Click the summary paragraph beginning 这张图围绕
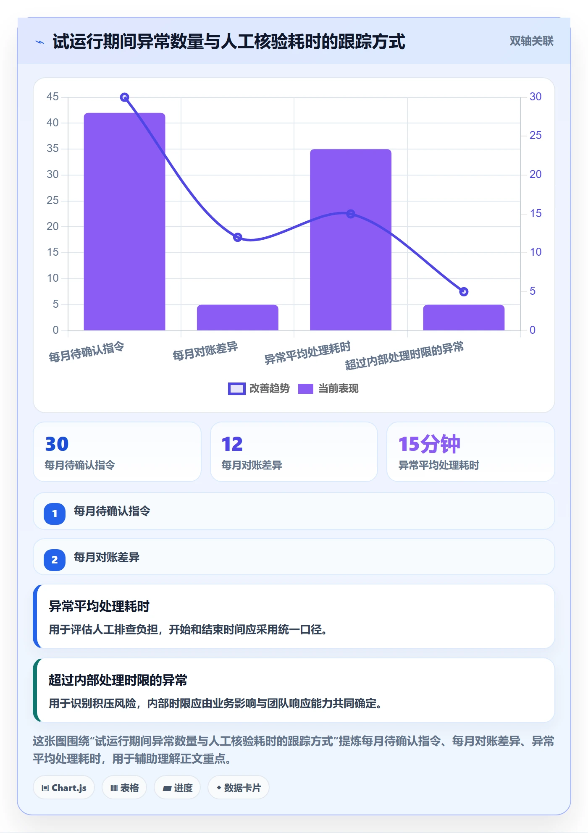 tap(294, 750)
